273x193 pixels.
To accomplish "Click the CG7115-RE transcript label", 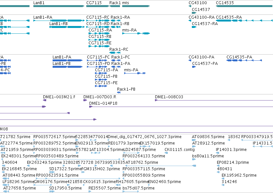I will coord(100,43).
